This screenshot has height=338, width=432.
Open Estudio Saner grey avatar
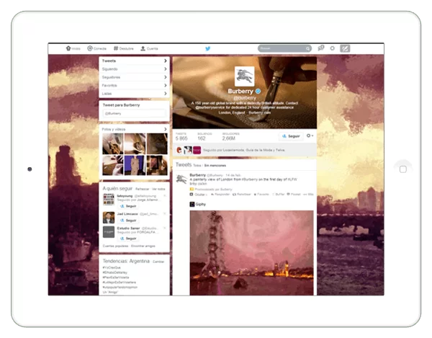point(109,232)
